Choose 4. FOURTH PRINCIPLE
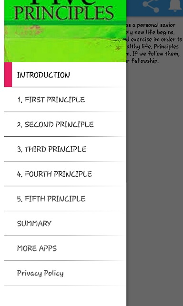 (x=65, y=174)
